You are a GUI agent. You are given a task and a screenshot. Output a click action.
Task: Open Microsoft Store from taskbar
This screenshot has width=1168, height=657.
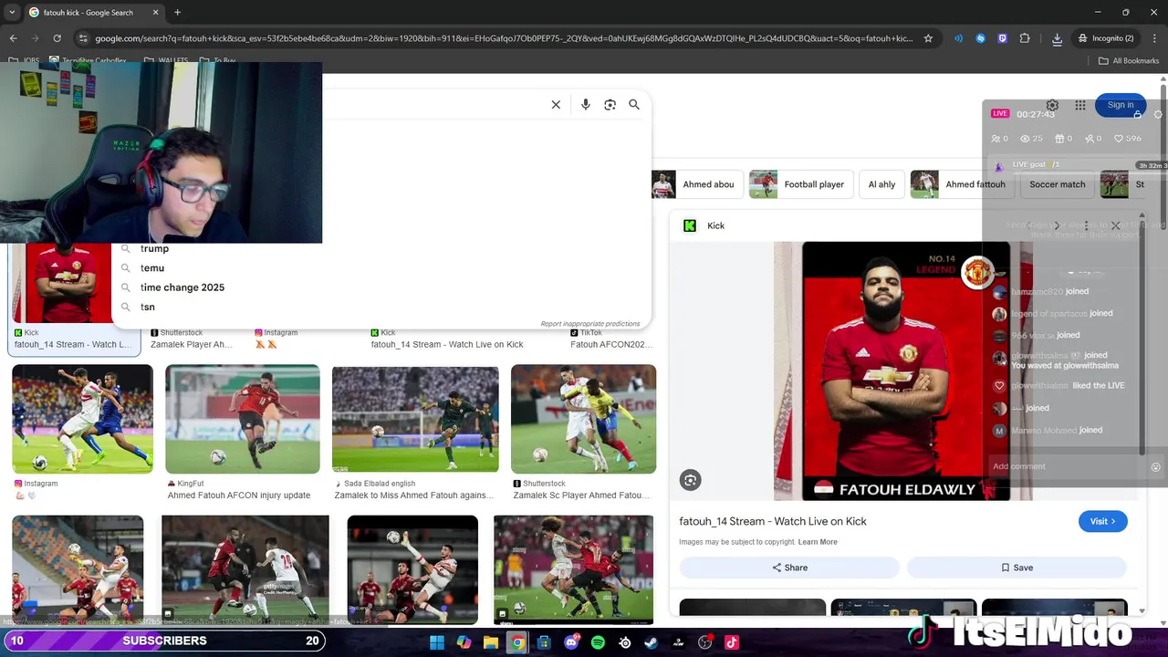[x=544, y=642]
